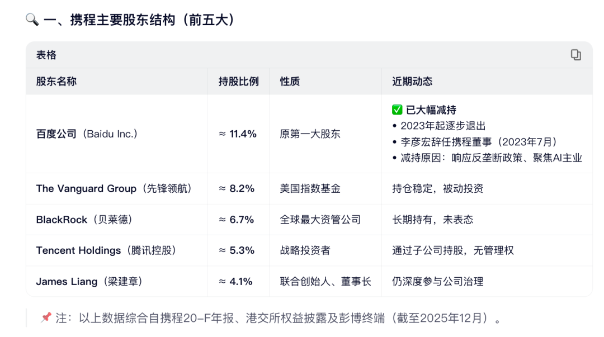This screenshot has height=337, width=604.
Task: Click the red pushpin note icon
Action: [46, 318]
